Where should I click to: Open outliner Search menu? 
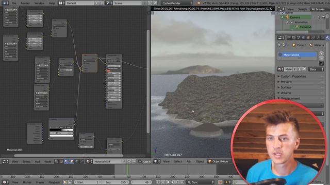[303, 9]
